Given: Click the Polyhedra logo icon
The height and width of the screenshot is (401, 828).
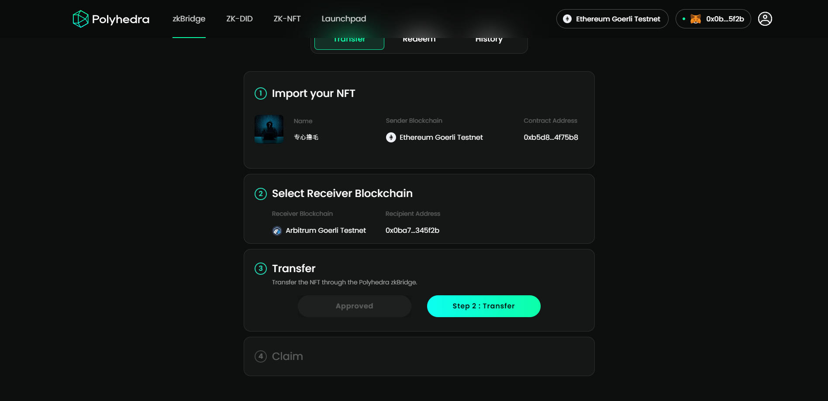Looking at the screenshot, I should pos(80,19).
